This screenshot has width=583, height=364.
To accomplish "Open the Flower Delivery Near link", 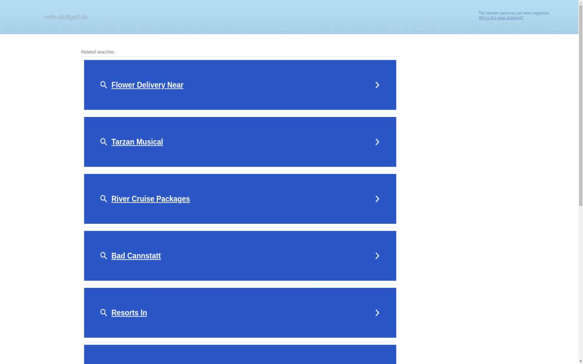I will (147, 85).
